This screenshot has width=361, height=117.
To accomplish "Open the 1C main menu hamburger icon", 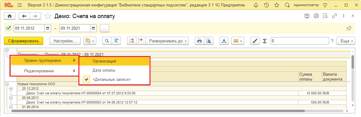I will (x=20, y=5).
